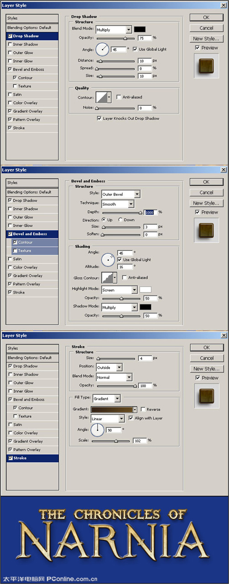Open the Stroke gradient bar editor
The image size is (229, 584).
click(x=114, y=409)
